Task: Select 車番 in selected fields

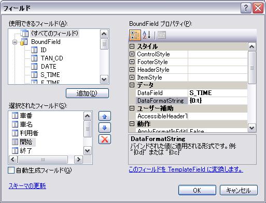Action: [26, 116]
